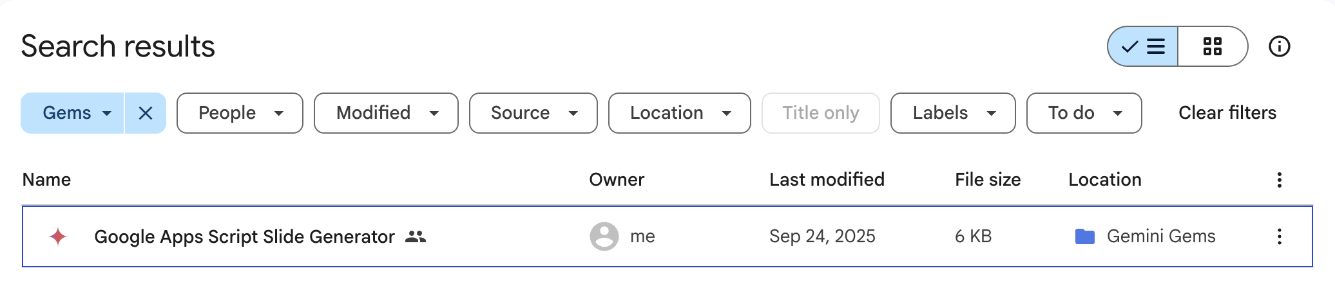1335x302 pixels.
Task: Open column options three-dot menu in header
Action: pyautogui.click(x=1279, y=180)
